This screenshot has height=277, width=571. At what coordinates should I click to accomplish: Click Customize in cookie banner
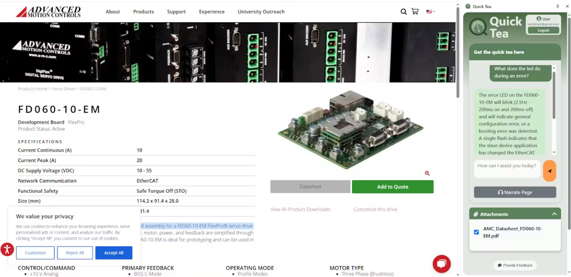pyautogui.click(x=35, y=253)
